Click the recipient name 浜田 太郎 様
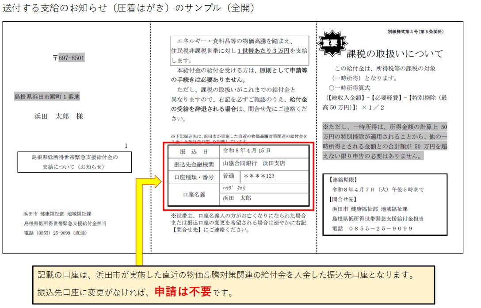 point(58,116)
